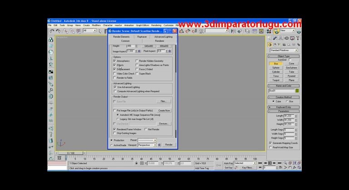The height and width of the screenshot is (190, 349).
Task: Click the Create Now button
Action: click(164, 110)
